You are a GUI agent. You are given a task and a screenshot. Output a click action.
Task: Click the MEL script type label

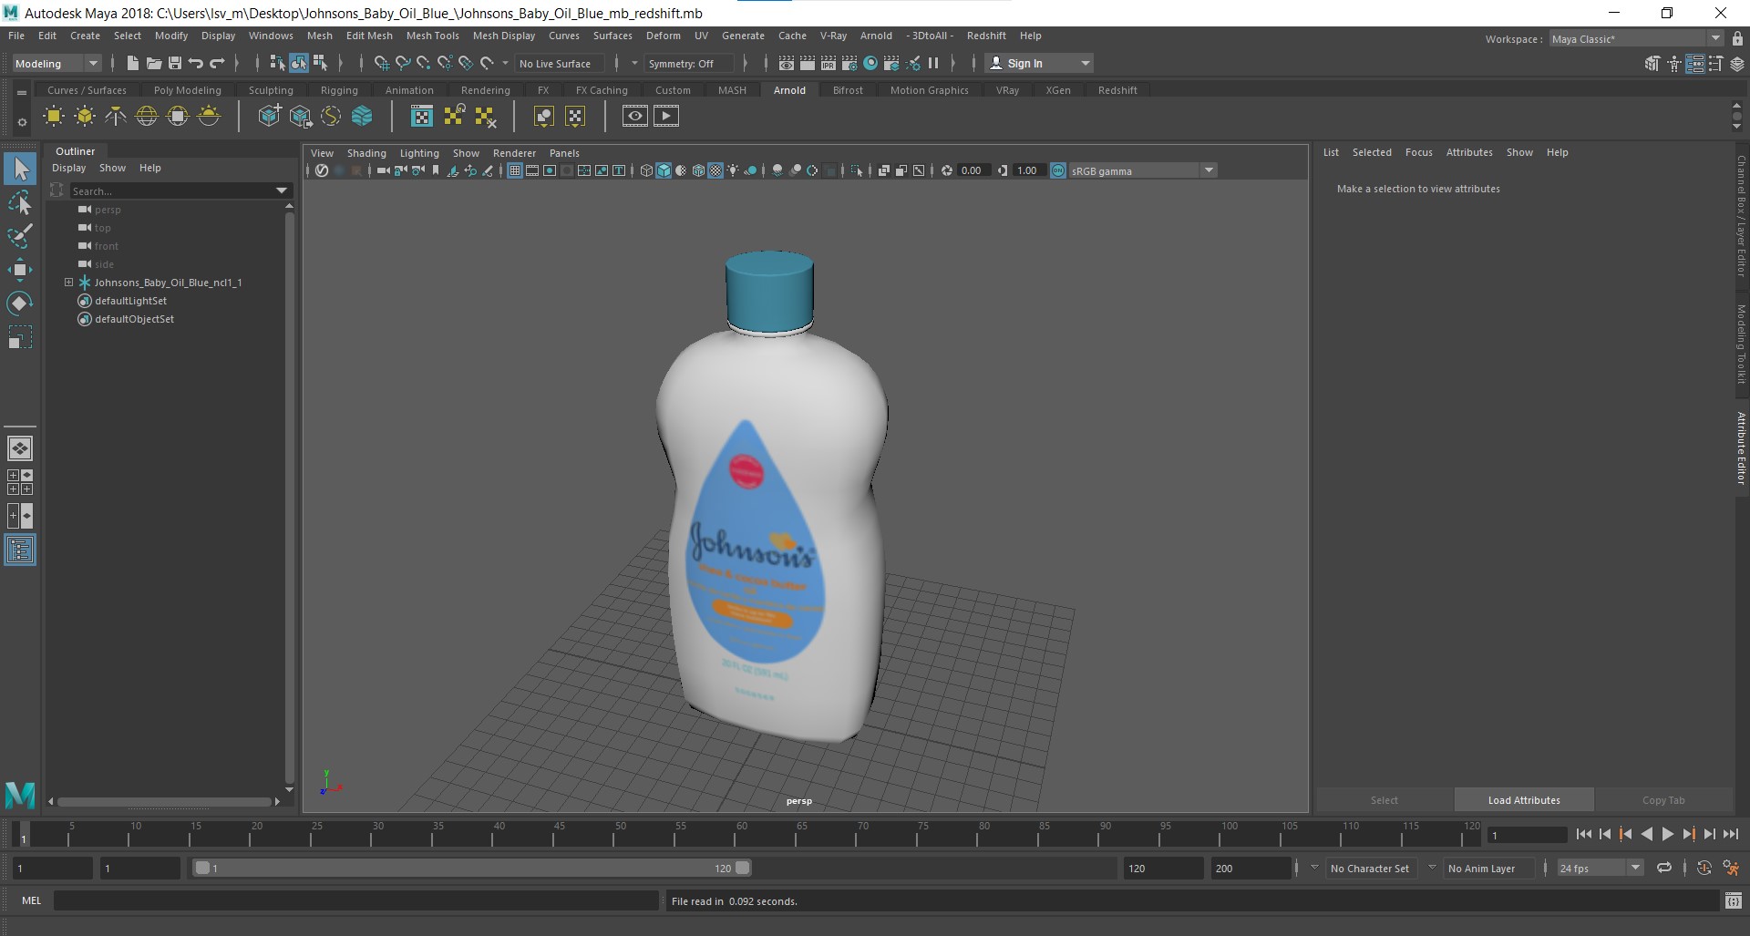(x=31, y=900)
